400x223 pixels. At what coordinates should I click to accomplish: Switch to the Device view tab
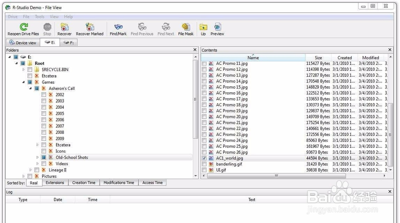(x=23, y=42)
